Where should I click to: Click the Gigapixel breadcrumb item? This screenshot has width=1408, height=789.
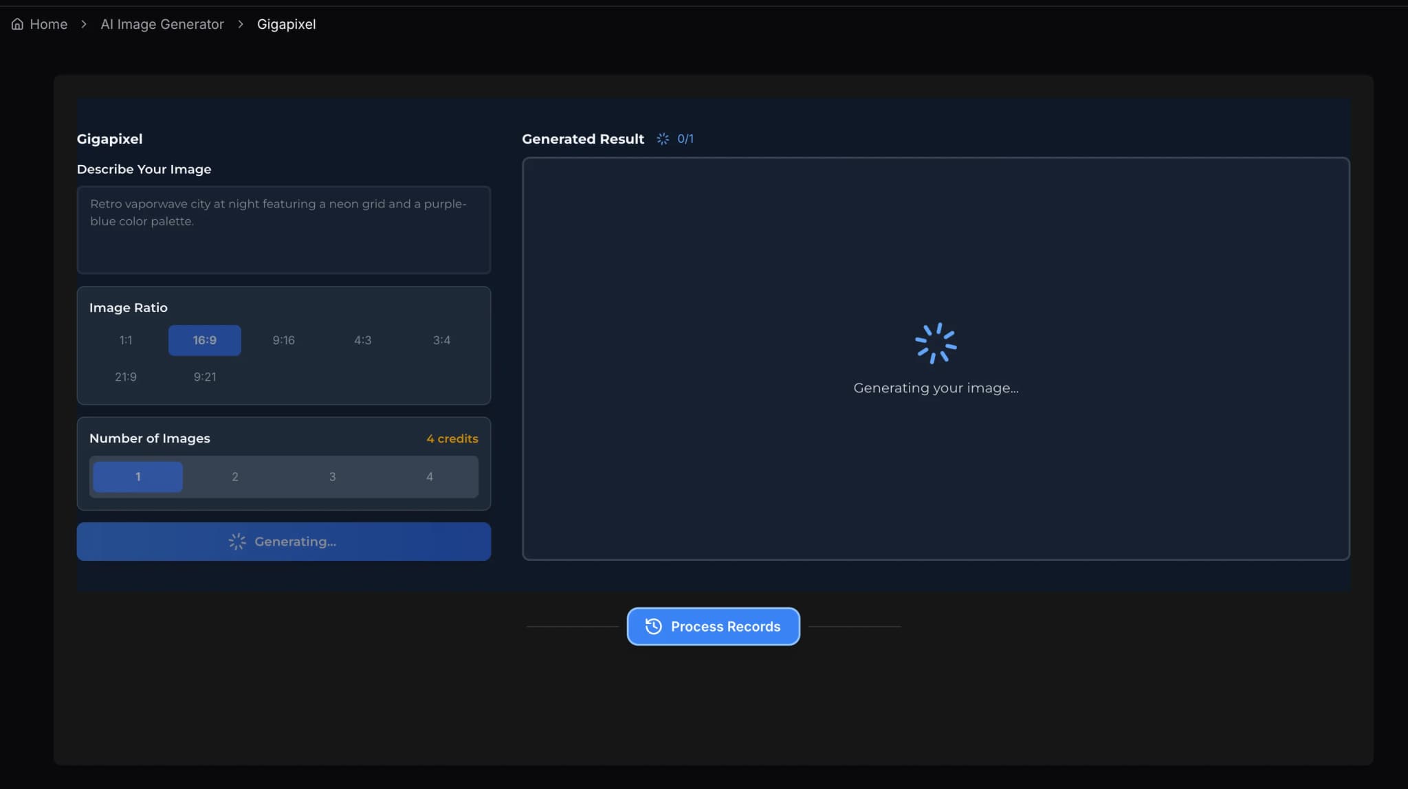(286, 23)
